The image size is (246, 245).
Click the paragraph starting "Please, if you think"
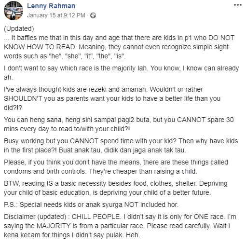116,167
